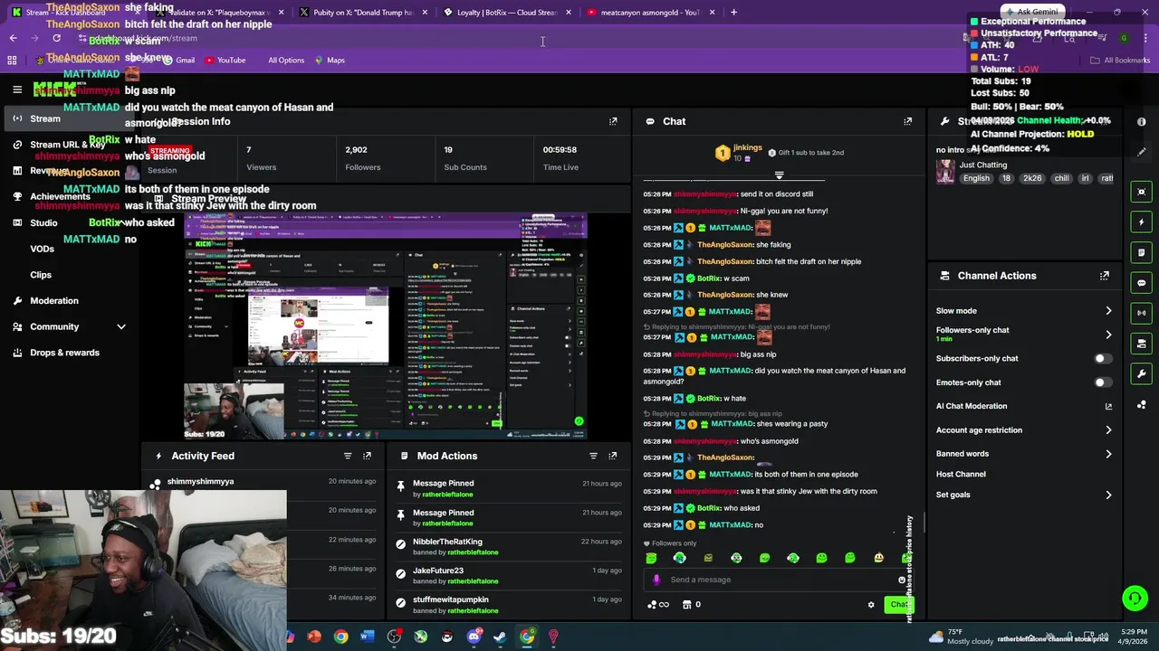The height and width of the screenshot is (651, 1159).
Task: Expand Banned words settings
Action: (x=1108, y=454)
